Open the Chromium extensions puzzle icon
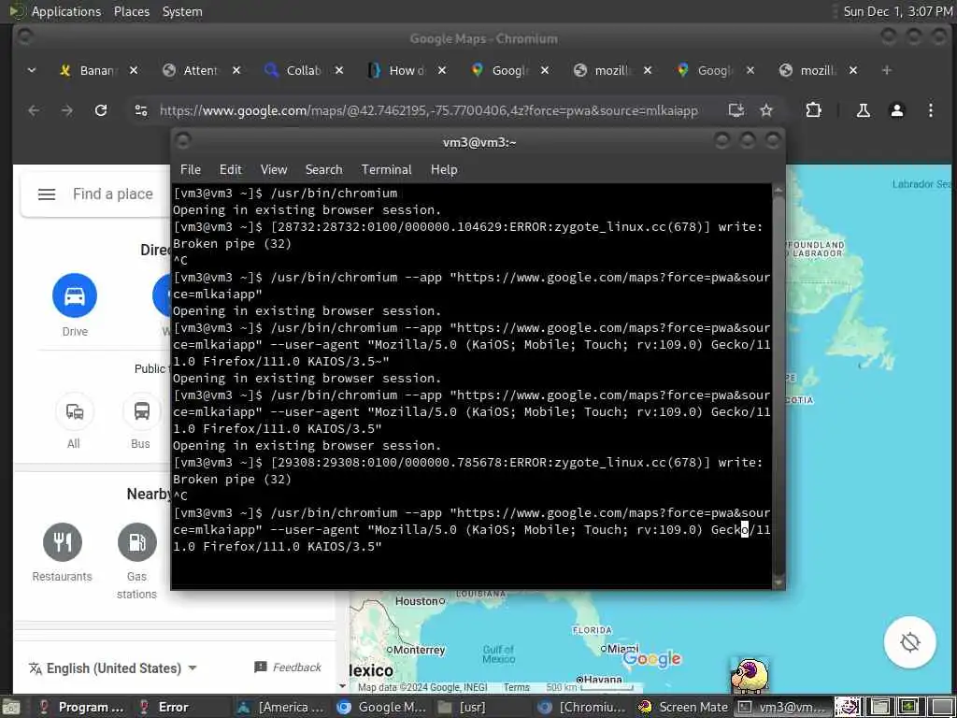Viewport: 957px width, 718px height. (x=813, y=110)
